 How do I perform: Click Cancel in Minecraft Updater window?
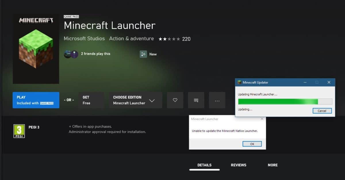[322, 111]
